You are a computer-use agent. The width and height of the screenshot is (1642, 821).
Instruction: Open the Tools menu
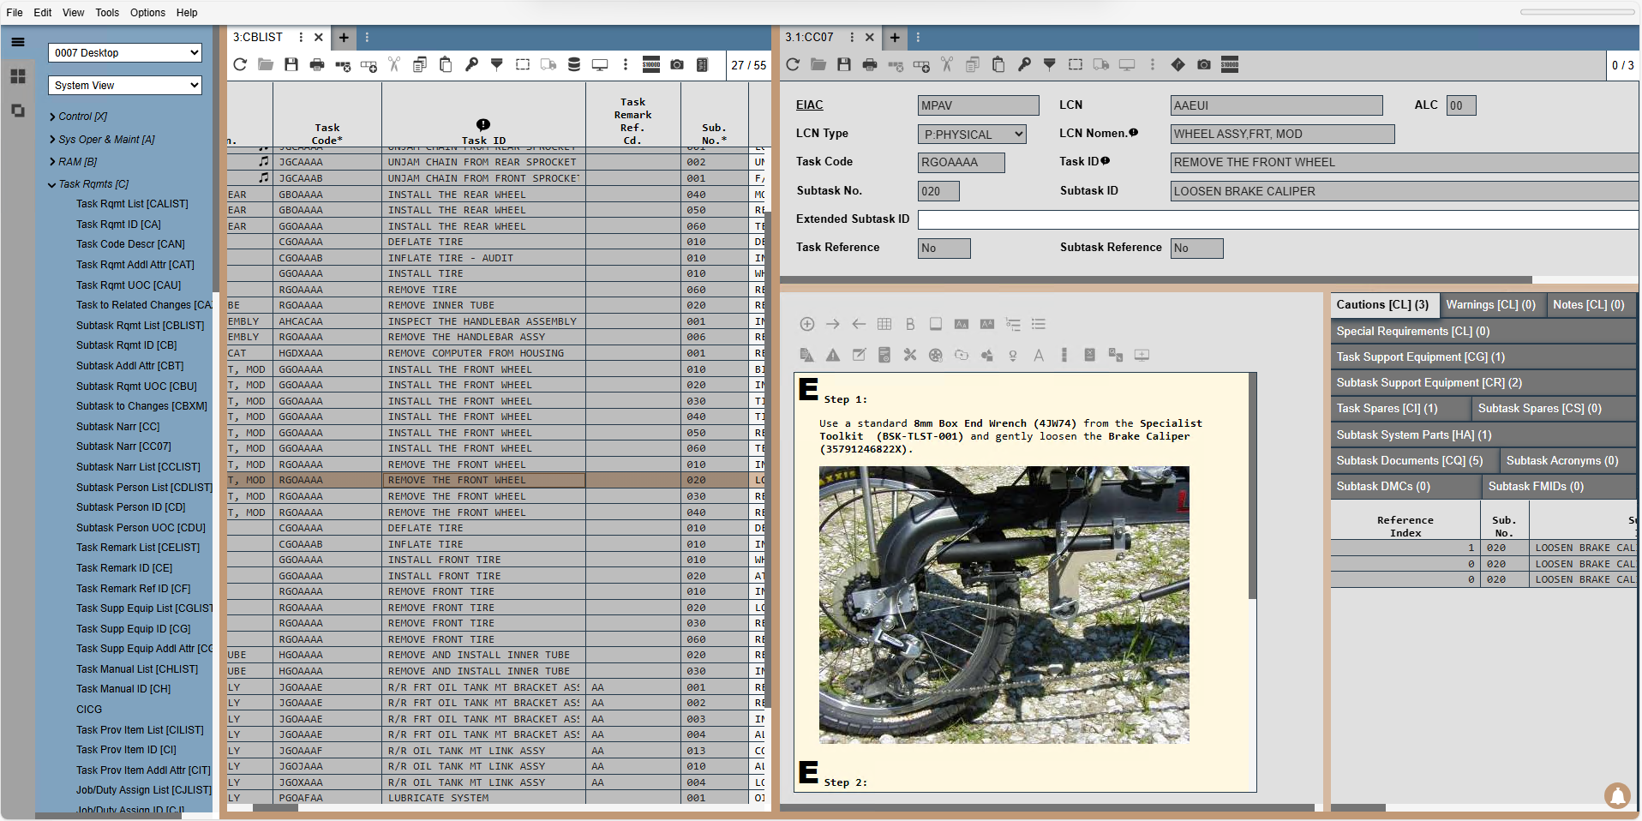click(x=106, y=12)
